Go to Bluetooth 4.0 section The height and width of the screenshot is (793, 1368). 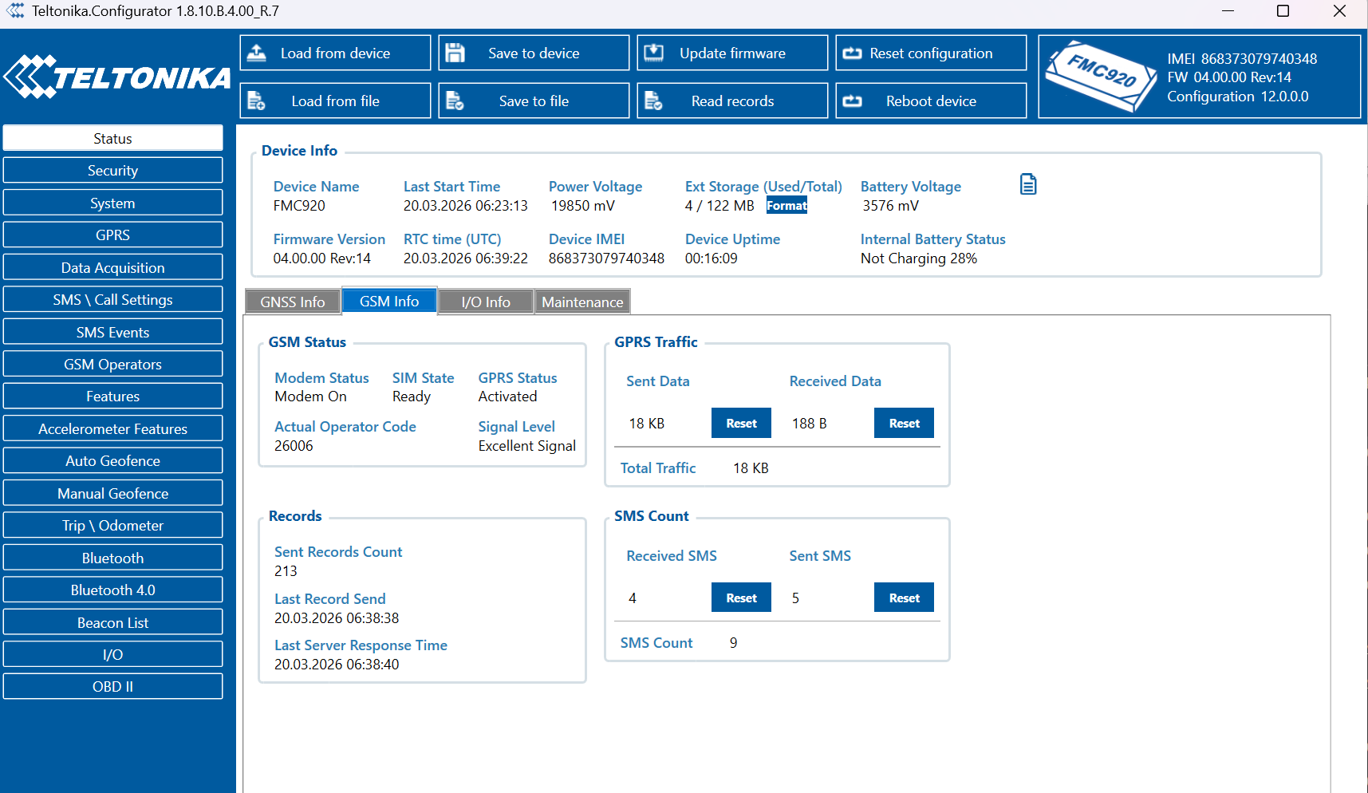(112, 590)
